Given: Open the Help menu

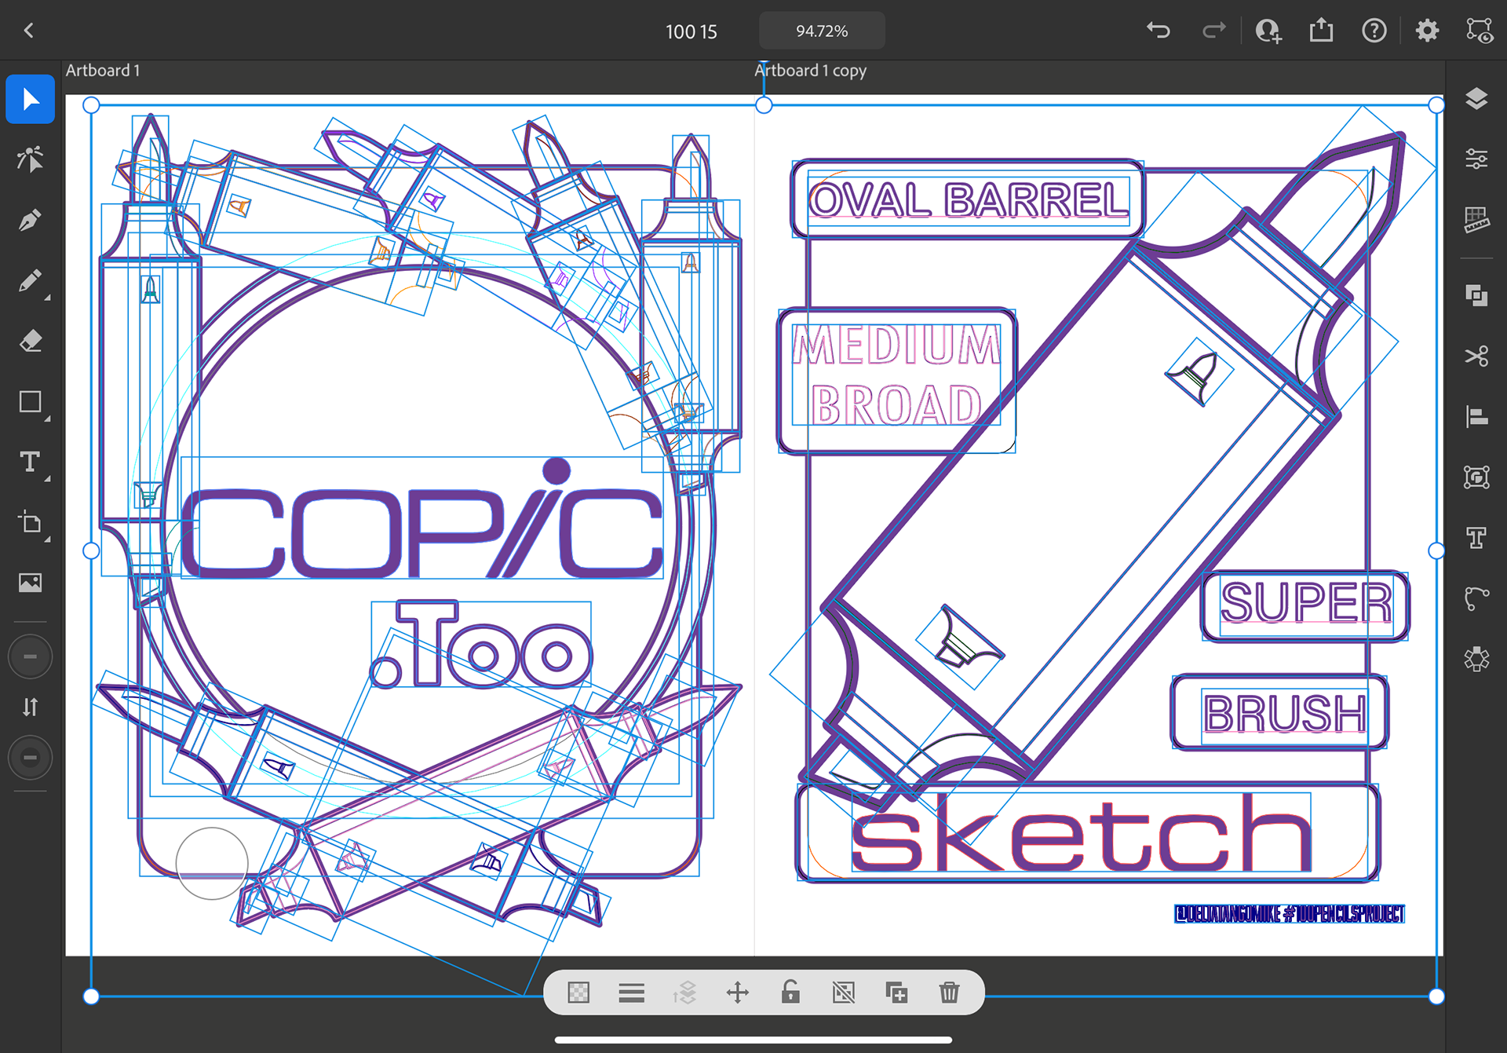Looking at the screenshot, I should click(1374, 31).
